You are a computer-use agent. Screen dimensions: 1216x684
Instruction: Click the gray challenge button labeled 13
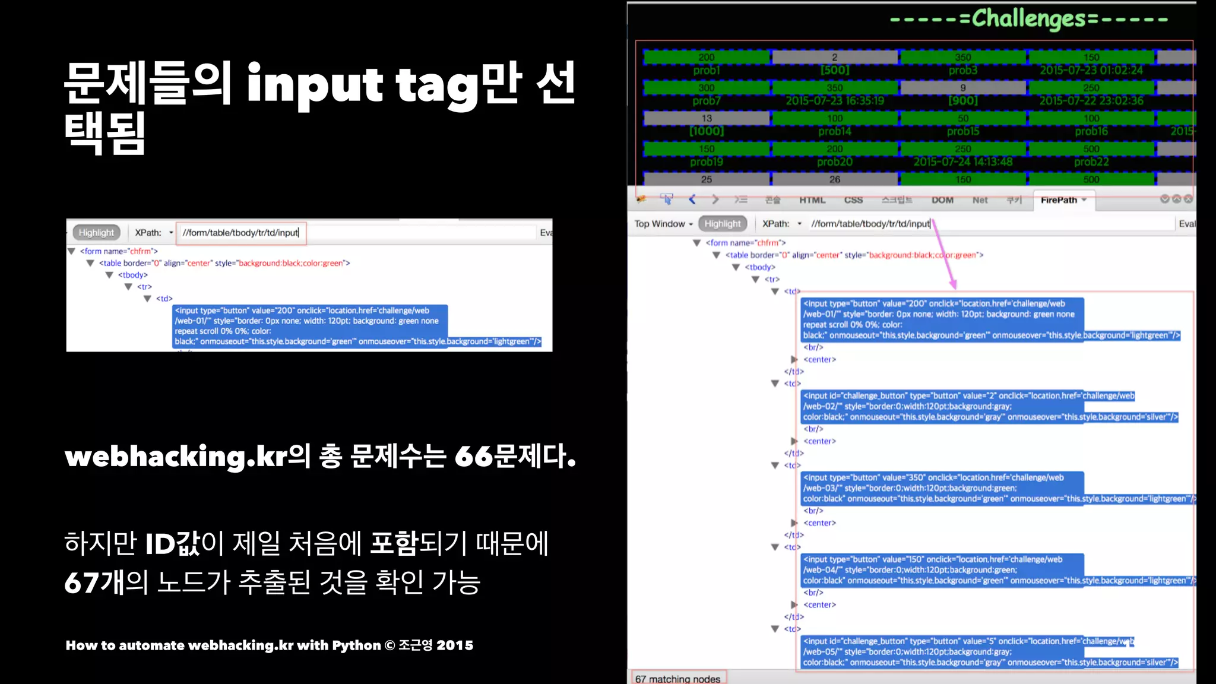pyautogui.click(x=707, y=118)
